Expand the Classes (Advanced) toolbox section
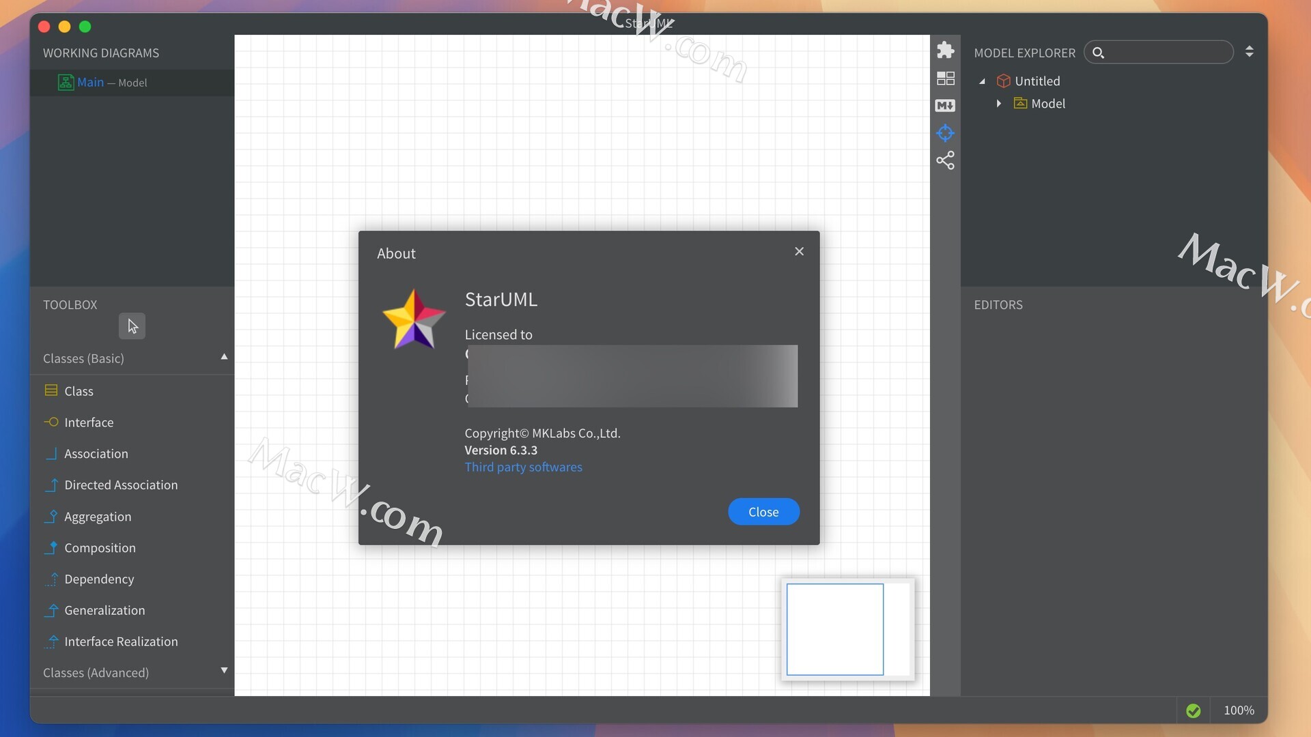Image resolution: width=1311 pixels, height=737 pixels. click(x=224, y=671)
